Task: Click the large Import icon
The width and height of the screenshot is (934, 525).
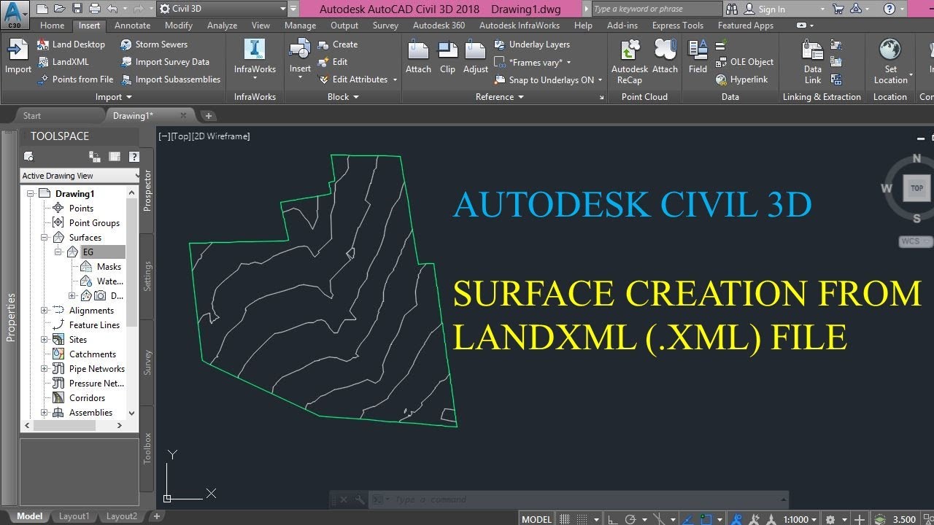Action: [18, 50]
